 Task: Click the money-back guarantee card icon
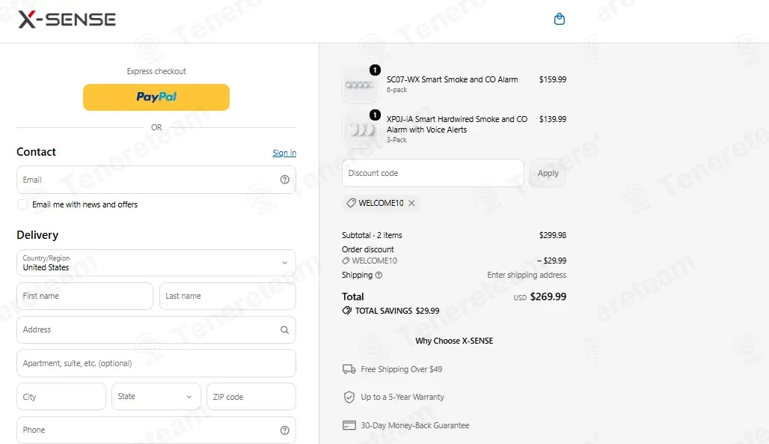349,425
